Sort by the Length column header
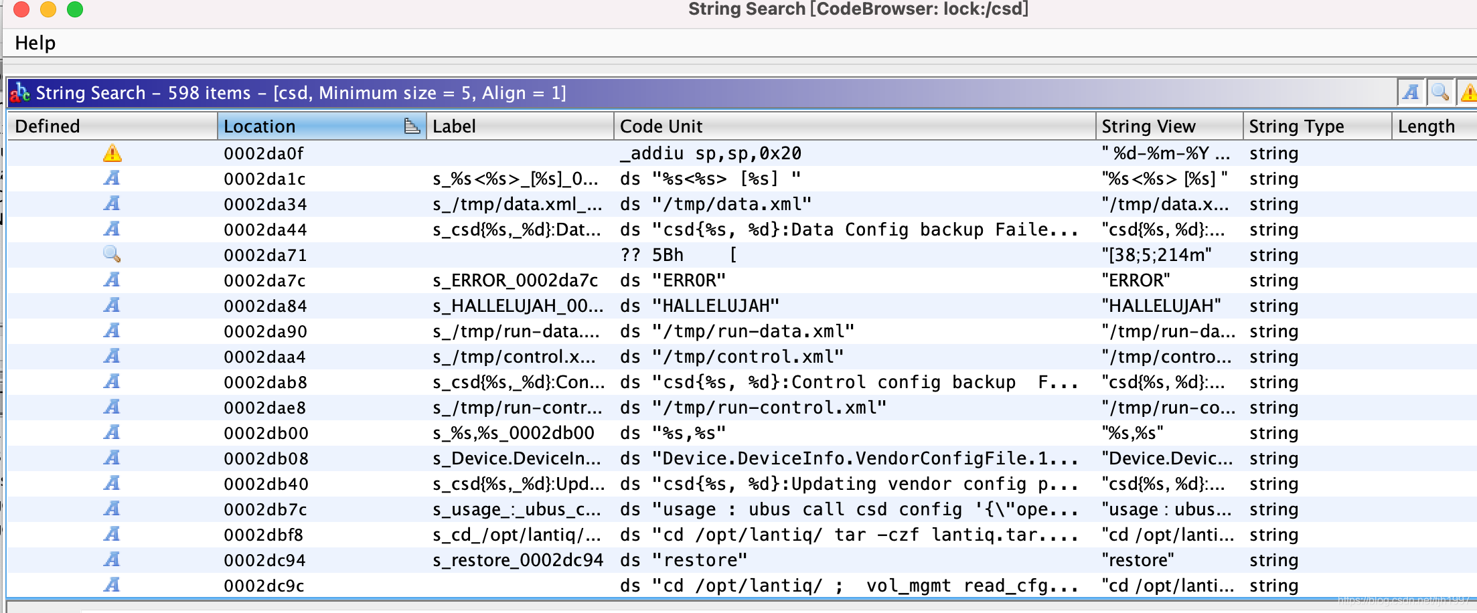Viewport: 1477px width, 613px height. click(1434, 126)
